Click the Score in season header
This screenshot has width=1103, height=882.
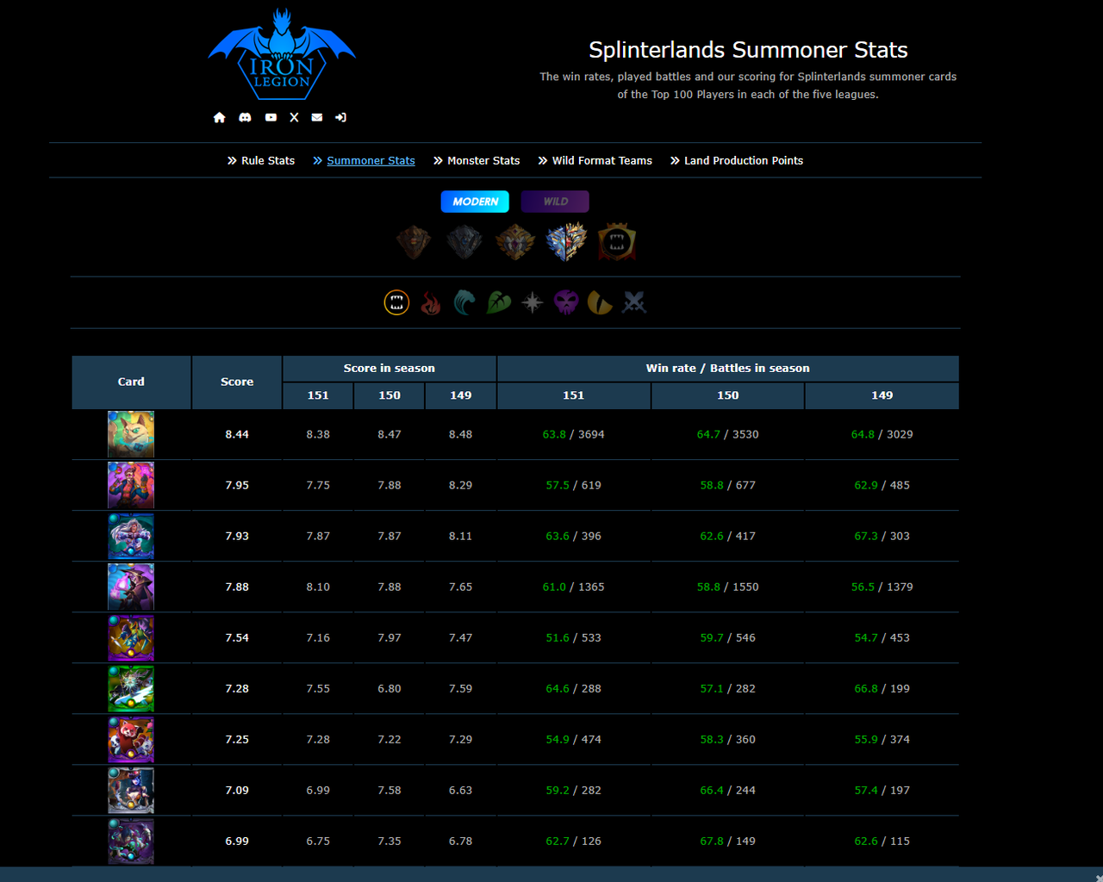pos(389,369)
